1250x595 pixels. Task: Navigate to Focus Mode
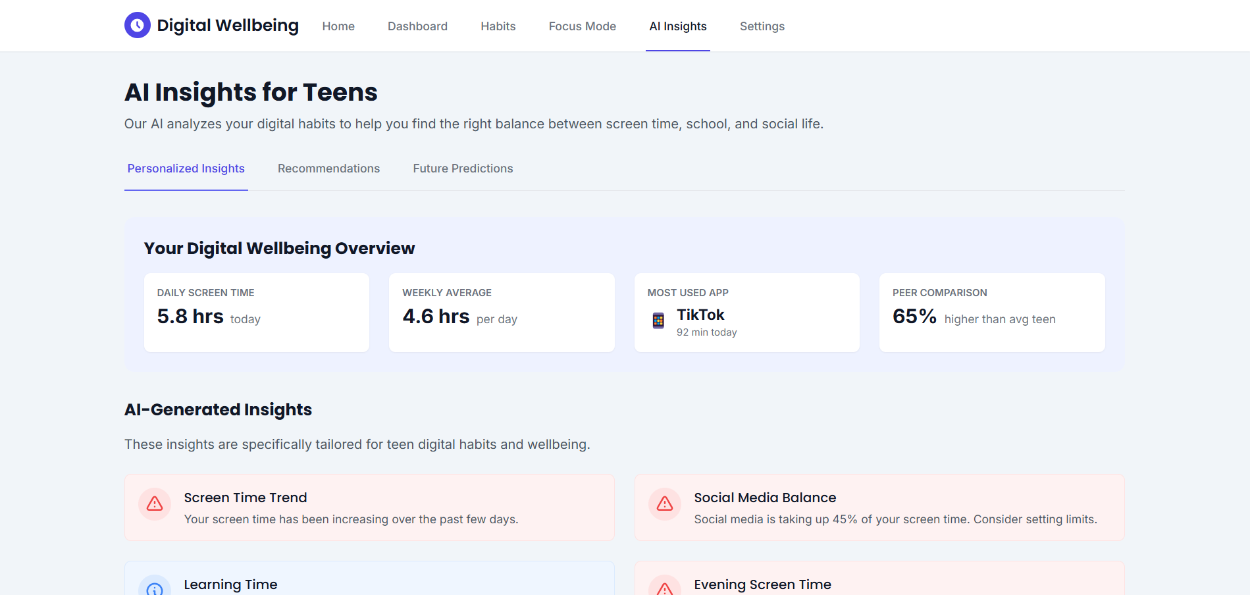tap(582, 26)
